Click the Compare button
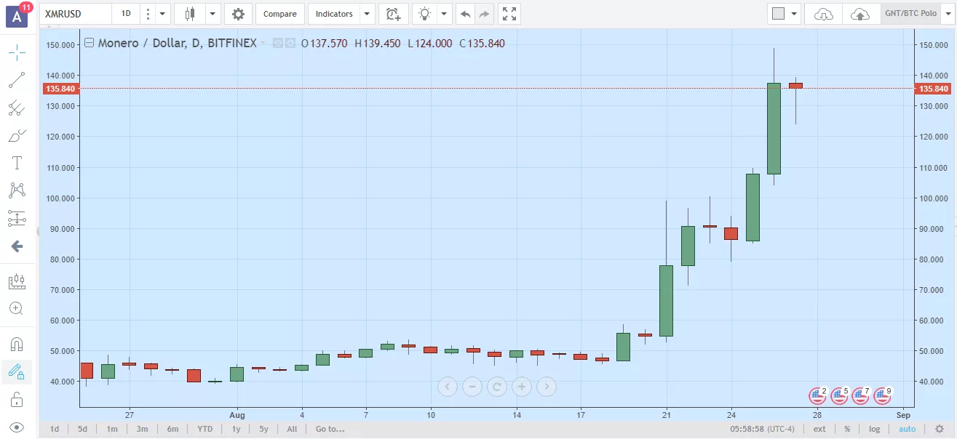Screen dimensions: 957x439 point(279,14)
